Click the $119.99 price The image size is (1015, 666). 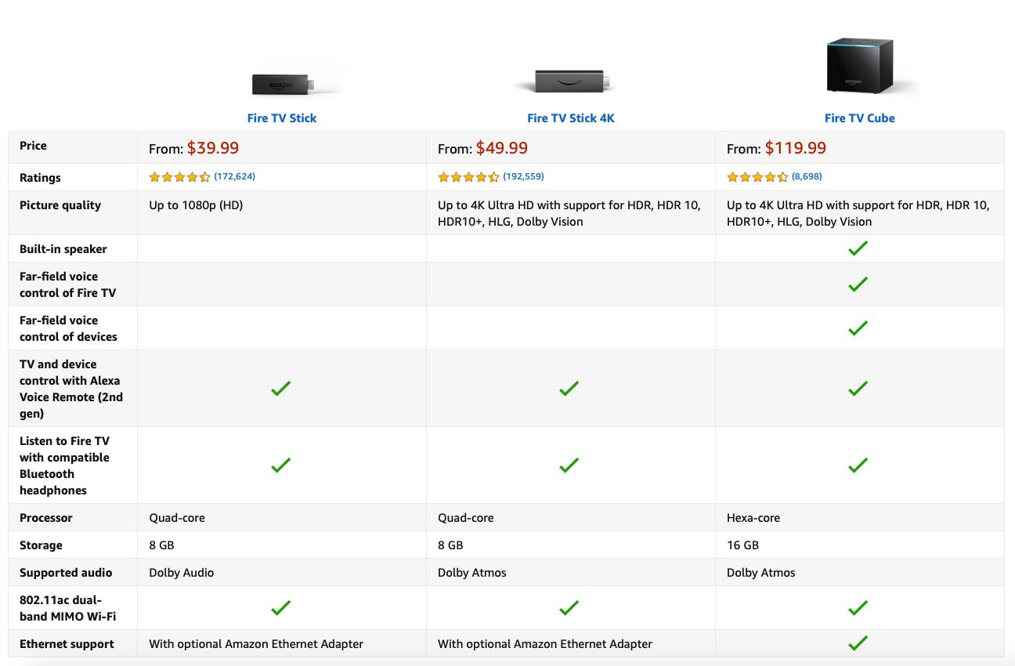[x=795, y=148]
